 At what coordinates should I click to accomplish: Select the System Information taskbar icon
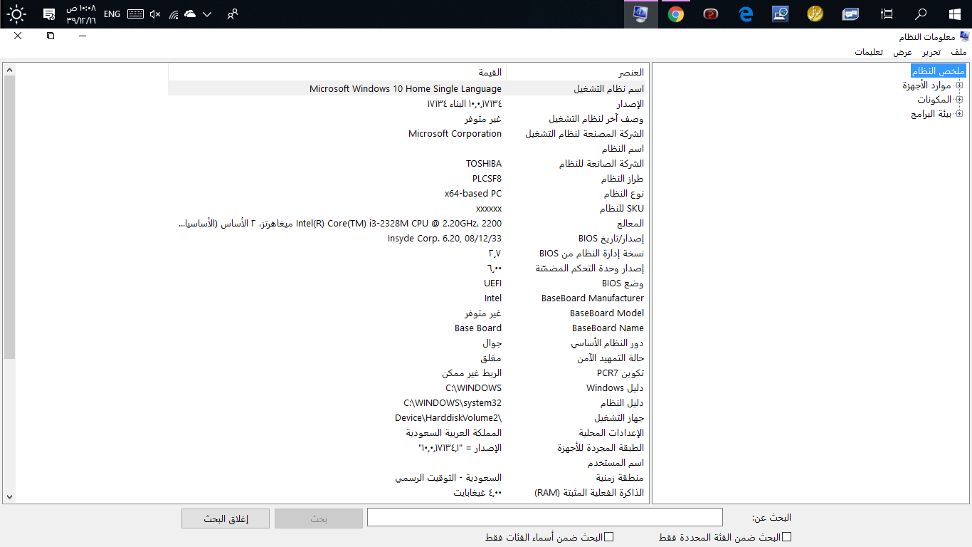(640, 14)
